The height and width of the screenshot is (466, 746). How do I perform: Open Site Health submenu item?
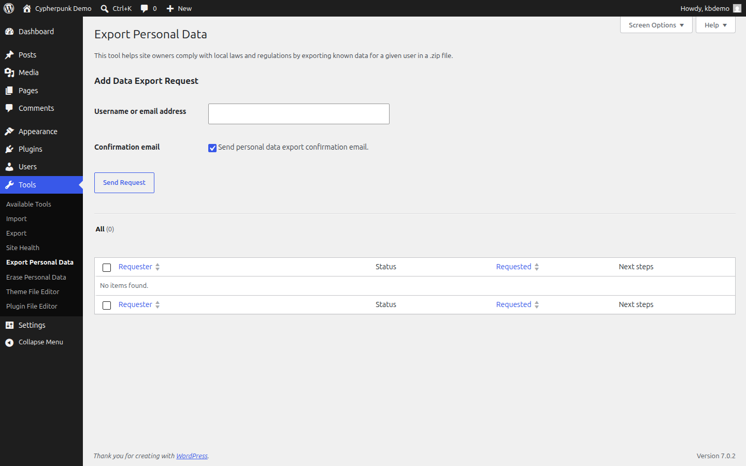pos(23,247)
